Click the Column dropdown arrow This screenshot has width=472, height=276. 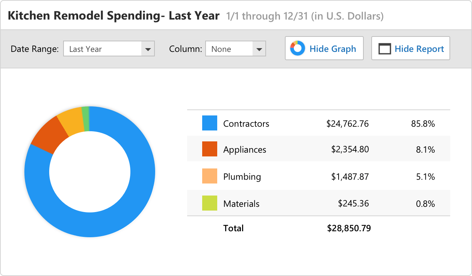259,49
